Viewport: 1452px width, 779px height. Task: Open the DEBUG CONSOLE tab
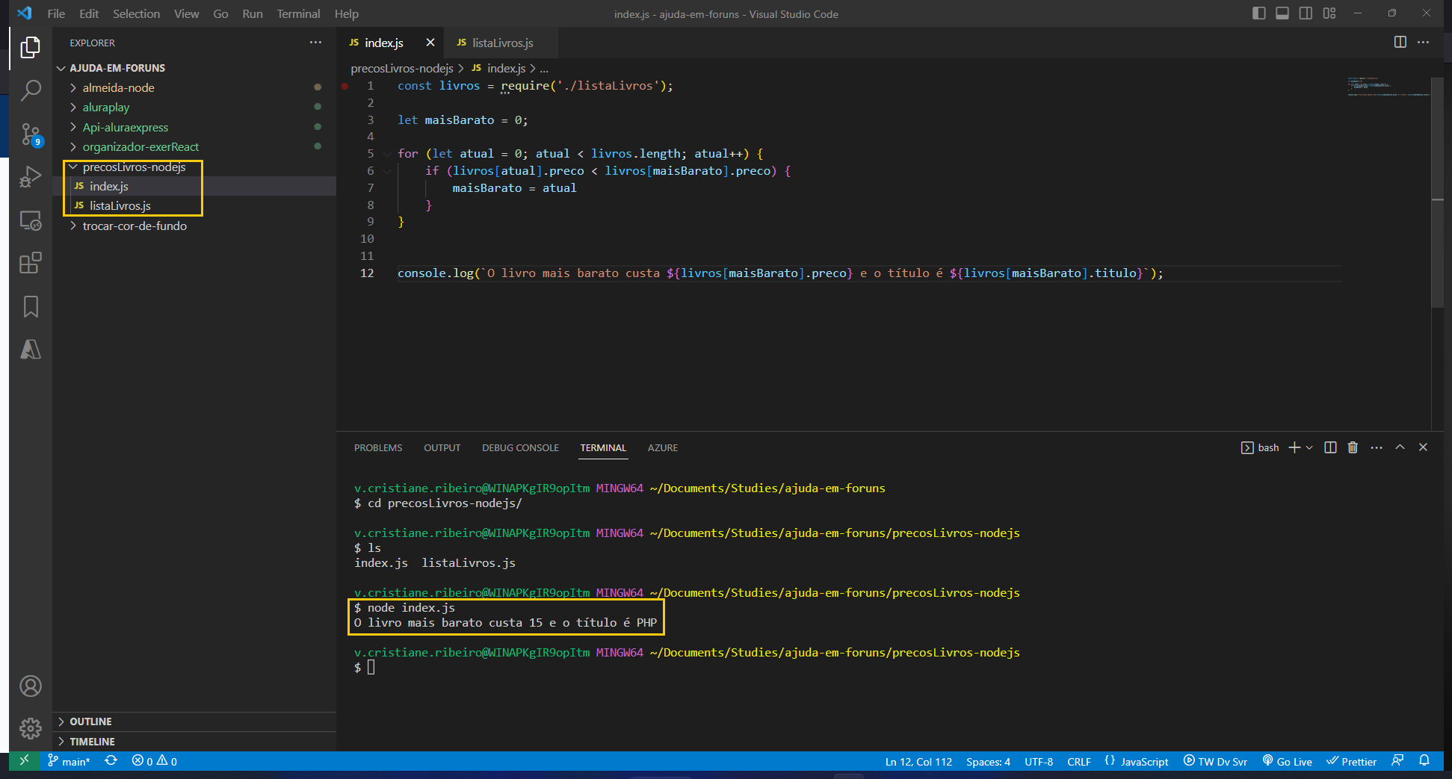[x=520, y=447]
